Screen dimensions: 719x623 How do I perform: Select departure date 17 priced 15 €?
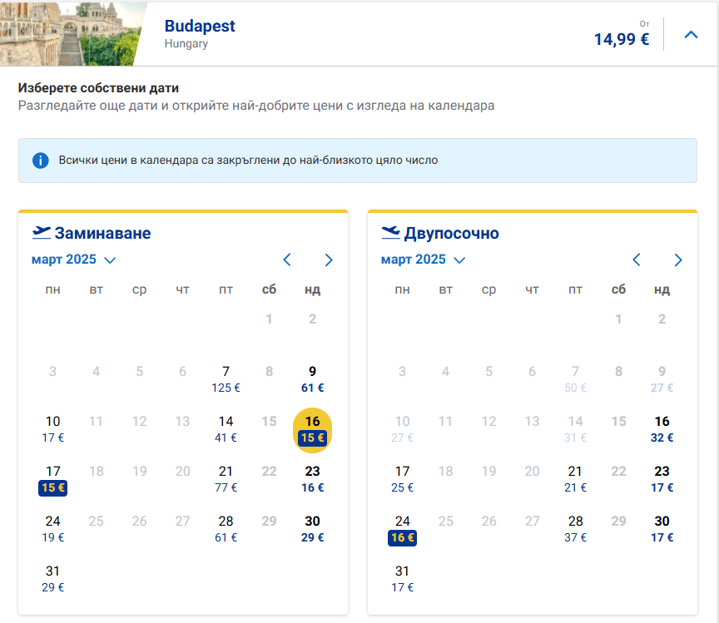point(53,479)
